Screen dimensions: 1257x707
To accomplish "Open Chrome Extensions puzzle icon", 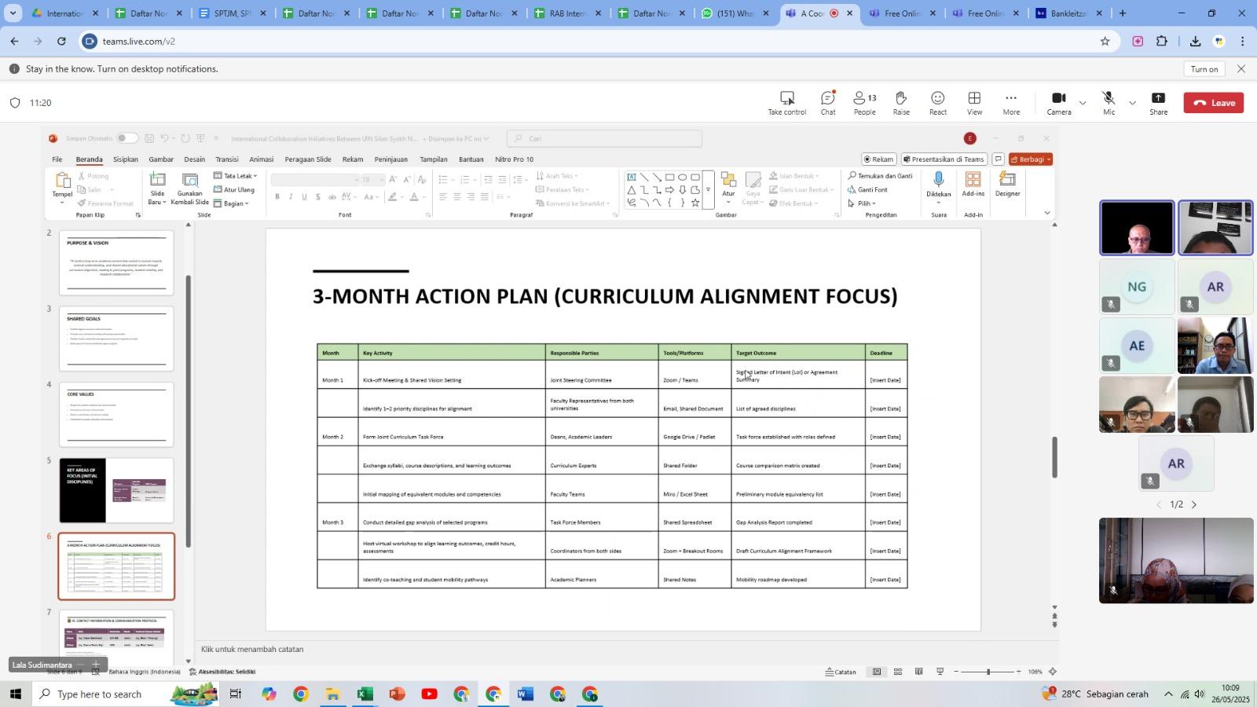I will (x=1162, y=41).
